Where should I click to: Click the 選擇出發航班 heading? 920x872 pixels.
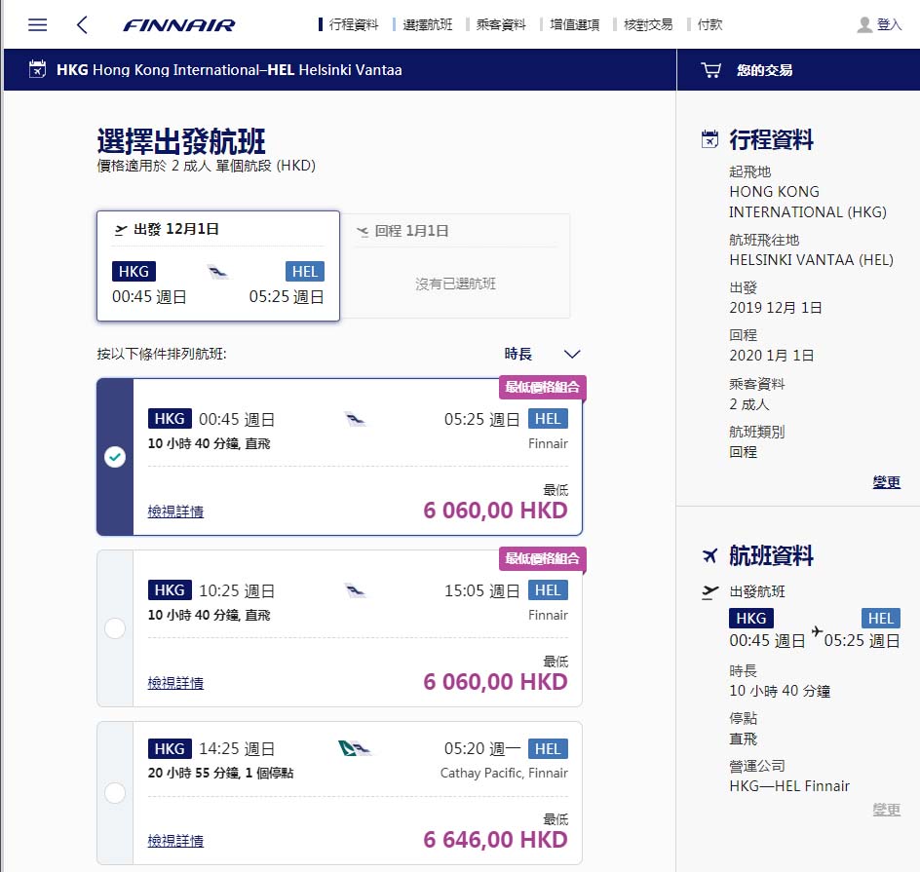tap(181, 140)
